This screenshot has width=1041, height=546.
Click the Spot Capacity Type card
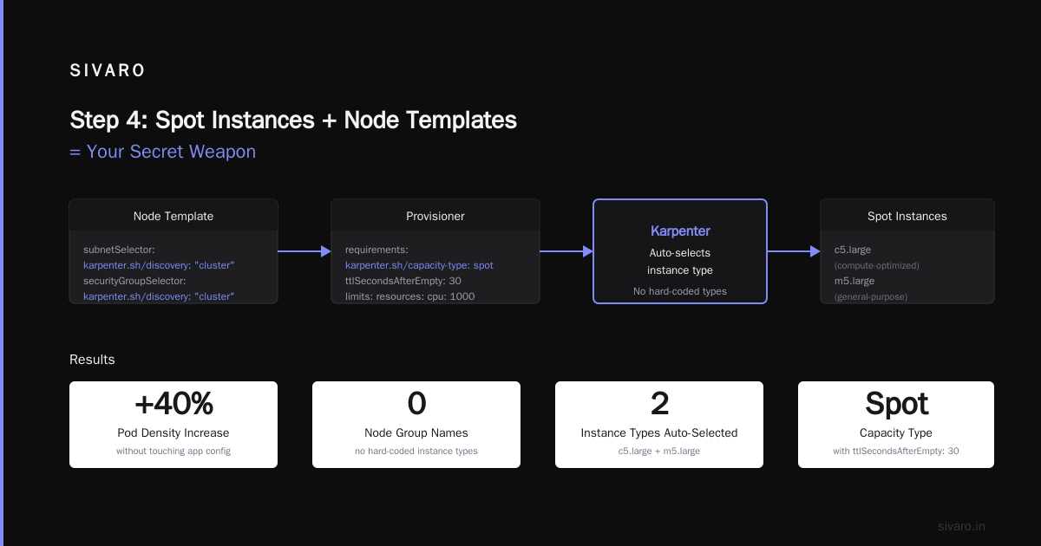(896, 425)
